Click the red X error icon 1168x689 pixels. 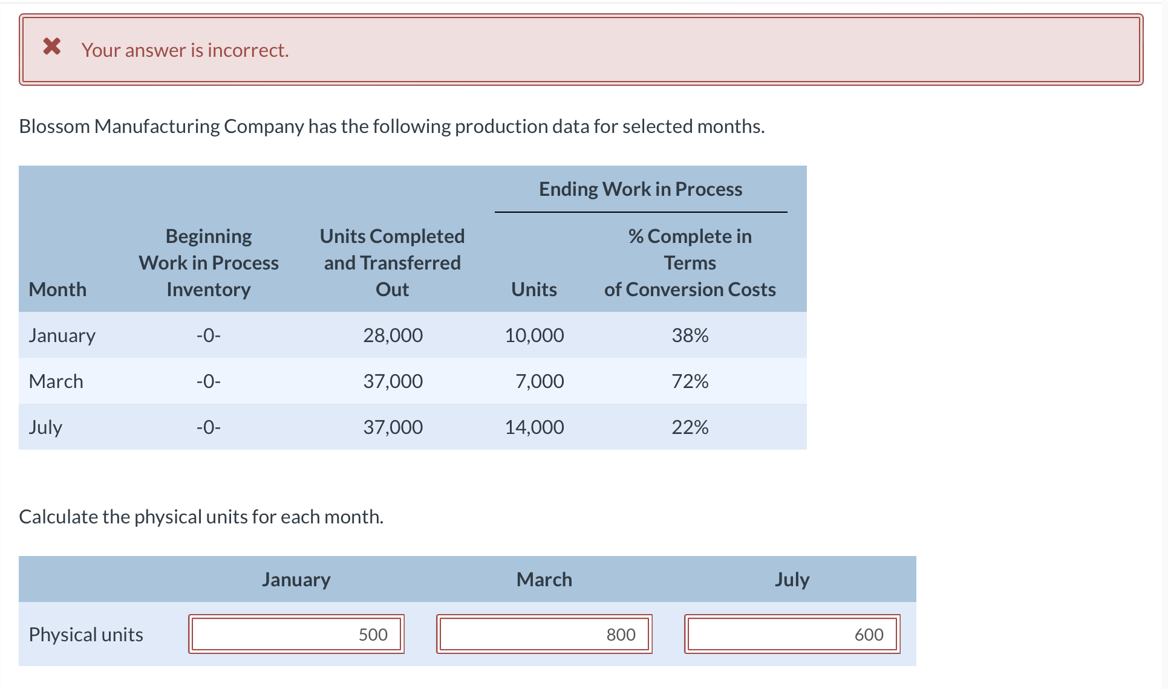(x=52, y=47)
